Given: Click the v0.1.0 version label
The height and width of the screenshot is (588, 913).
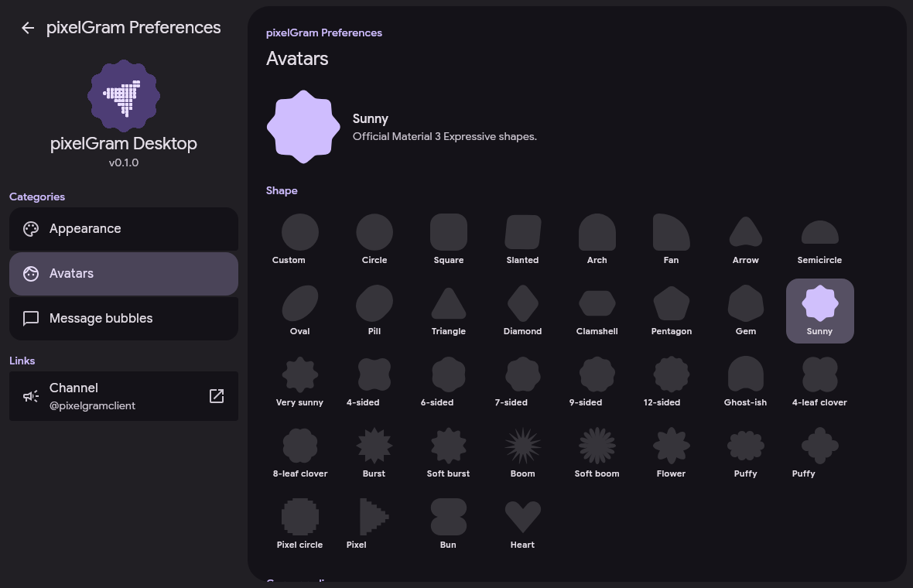Looking at the screenshot, I should [124, 162].
